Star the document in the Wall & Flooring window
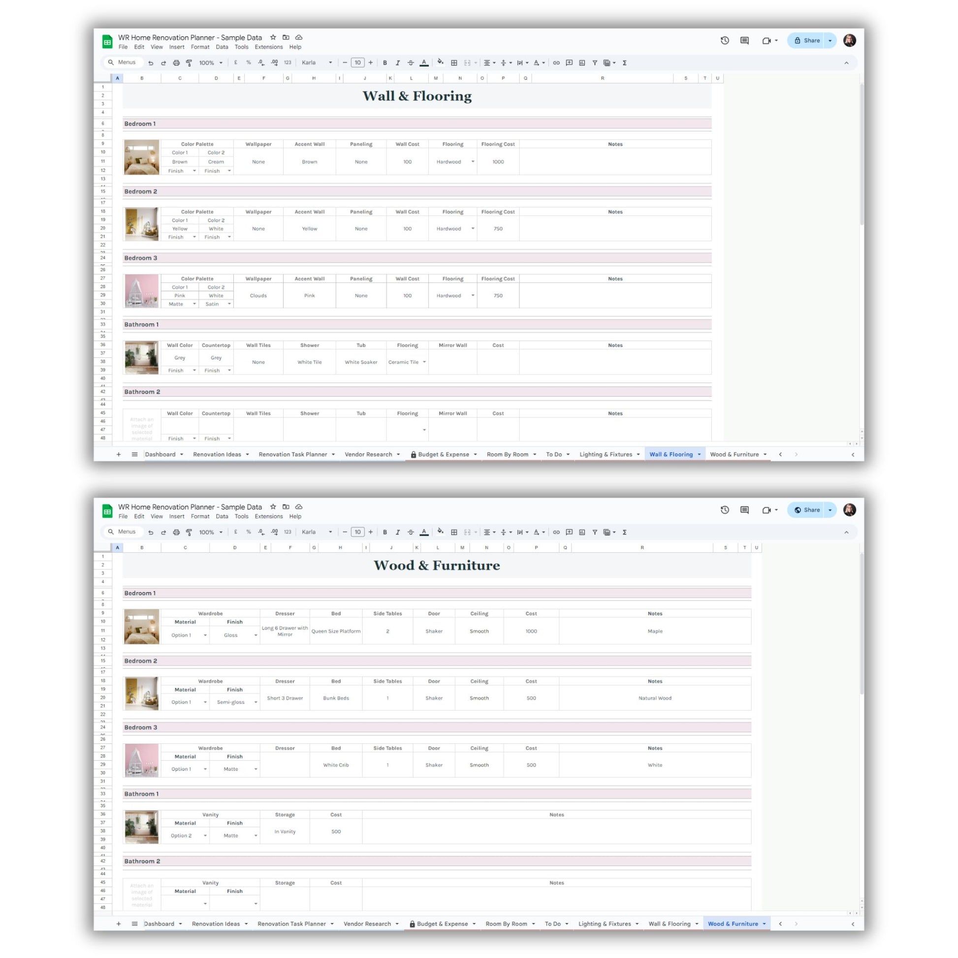958x958 pixels. coord(273,37)
